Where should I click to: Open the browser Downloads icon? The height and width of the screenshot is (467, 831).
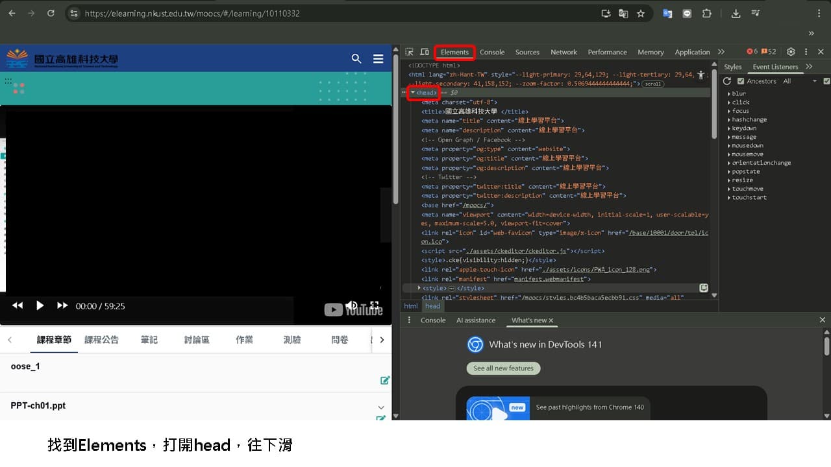point(736,13)
